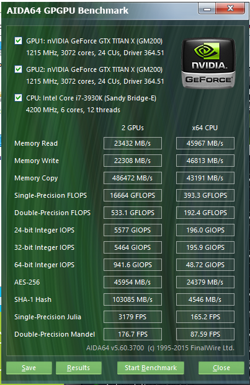Click the GPU AES-256 result box

click(133, 282)
